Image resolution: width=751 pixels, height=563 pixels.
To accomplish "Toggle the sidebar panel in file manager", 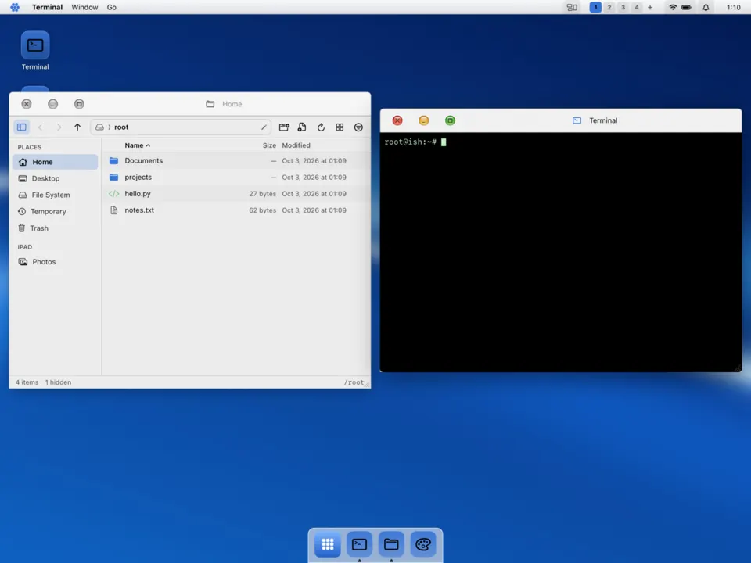I will click(x=22, y=127).
